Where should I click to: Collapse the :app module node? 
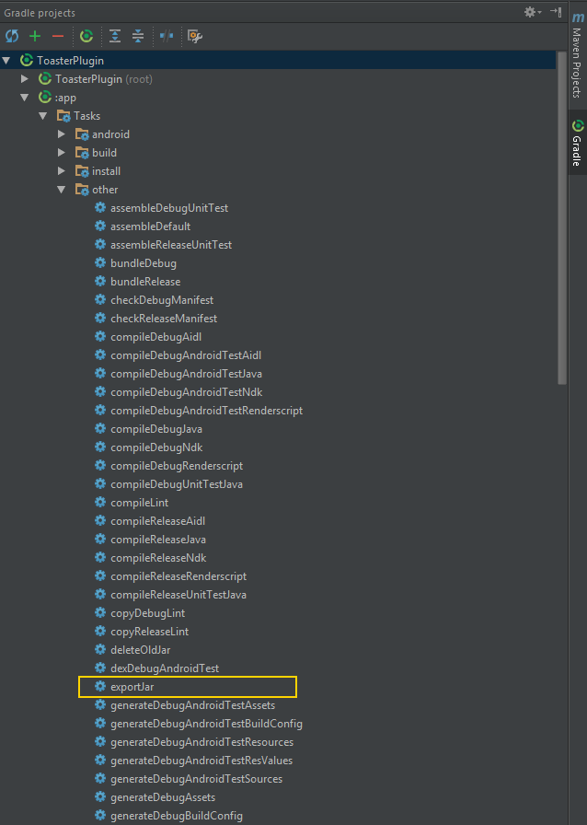point(26,98)
